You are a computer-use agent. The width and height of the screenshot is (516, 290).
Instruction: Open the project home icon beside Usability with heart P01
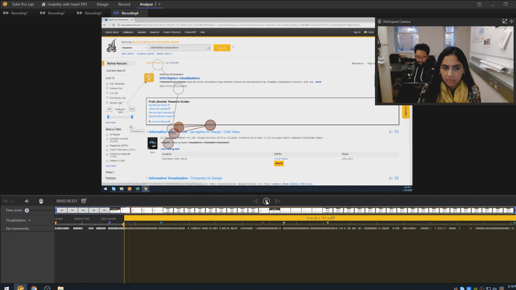pyautogui.click(x=44, y=4)
